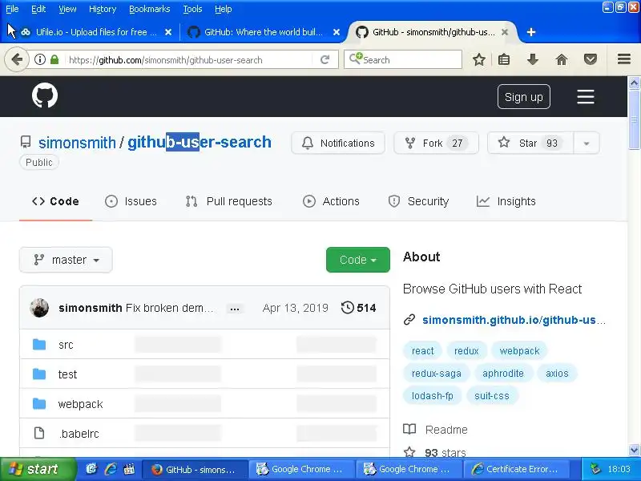This screenshot has width=641, height=481.
Task: Click the aphrodite topic tag
Action: 503,374
